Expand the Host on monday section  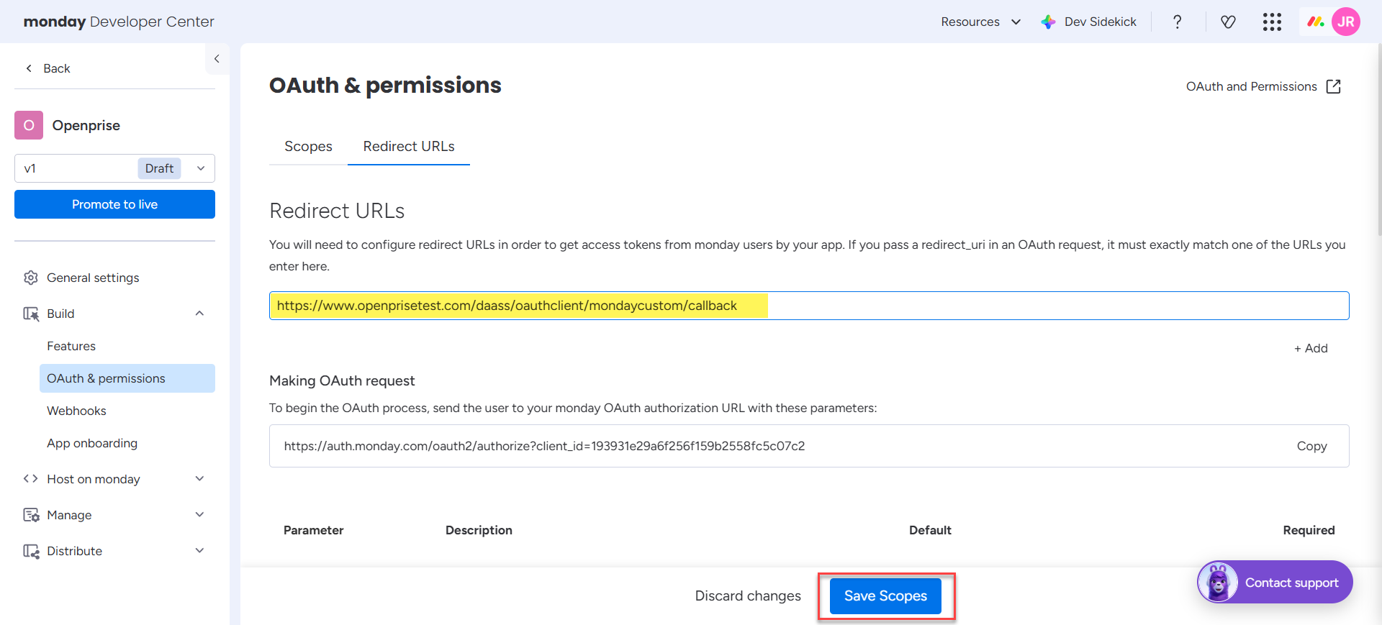point(199,479)
